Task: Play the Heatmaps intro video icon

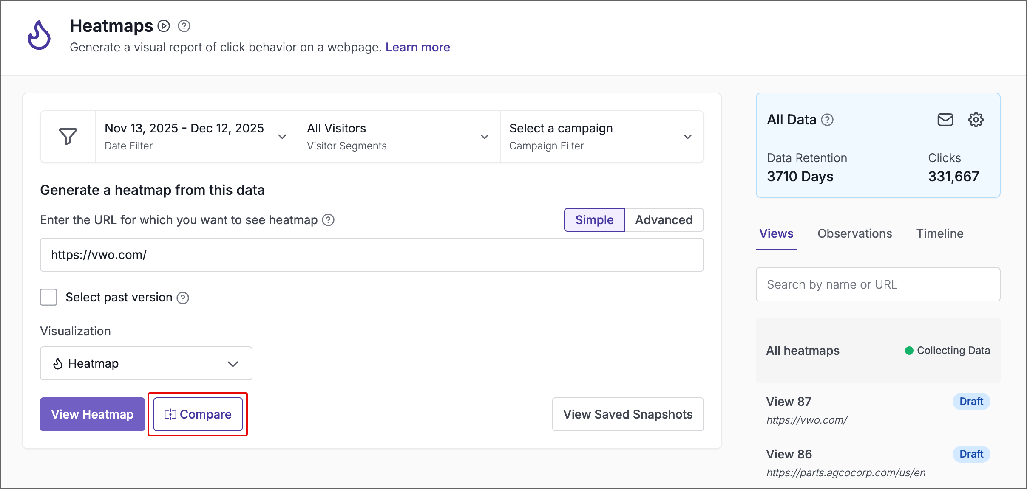Action: click(164, 26)
